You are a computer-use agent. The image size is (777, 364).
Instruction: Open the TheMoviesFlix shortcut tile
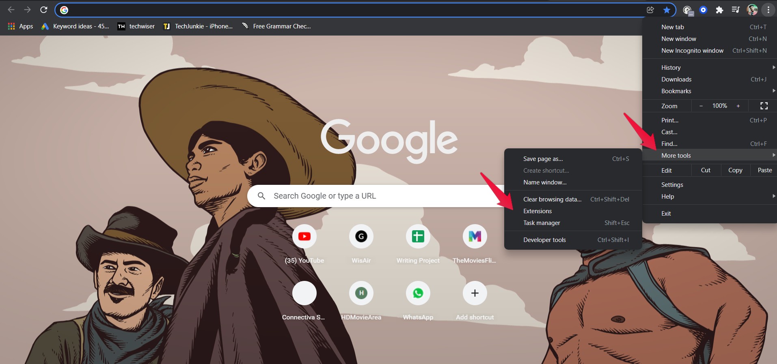(475, 244)
